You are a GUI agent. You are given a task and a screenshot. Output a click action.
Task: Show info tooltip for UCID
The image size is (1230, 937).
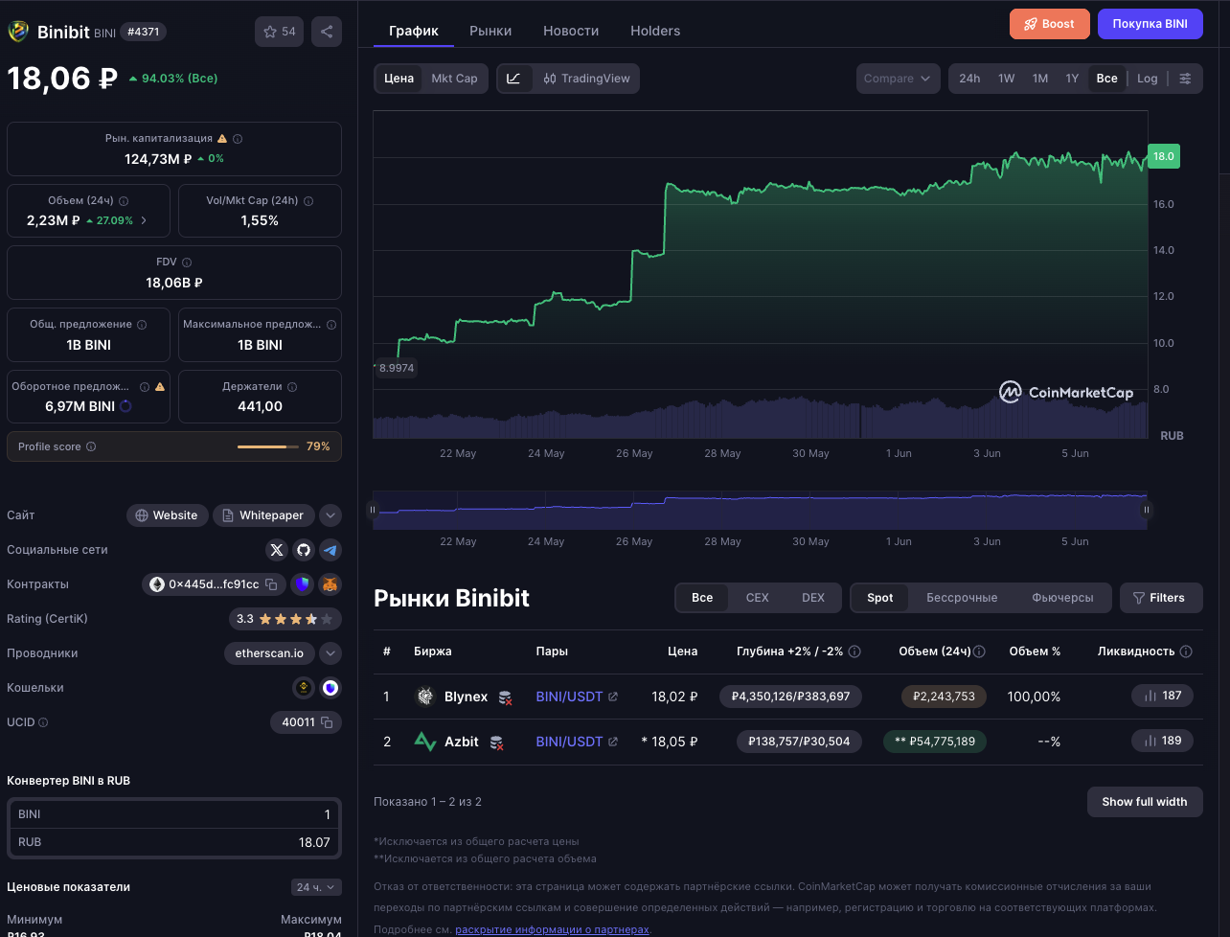pyautogui.click(x=43, y=722)
